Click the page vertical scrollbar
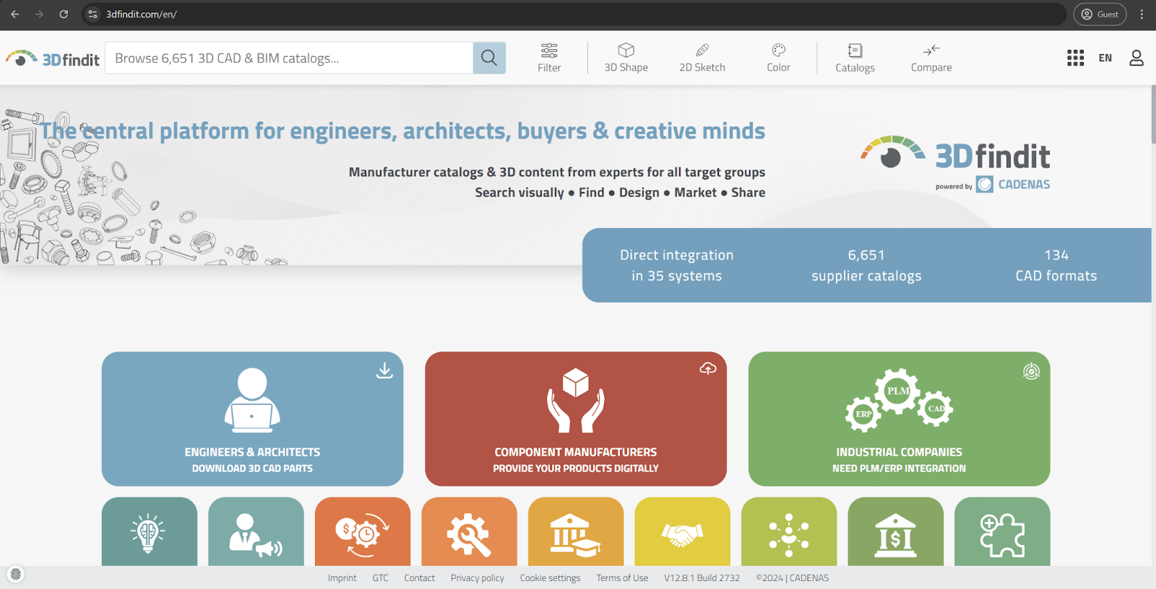 (x=1153, y=115)
